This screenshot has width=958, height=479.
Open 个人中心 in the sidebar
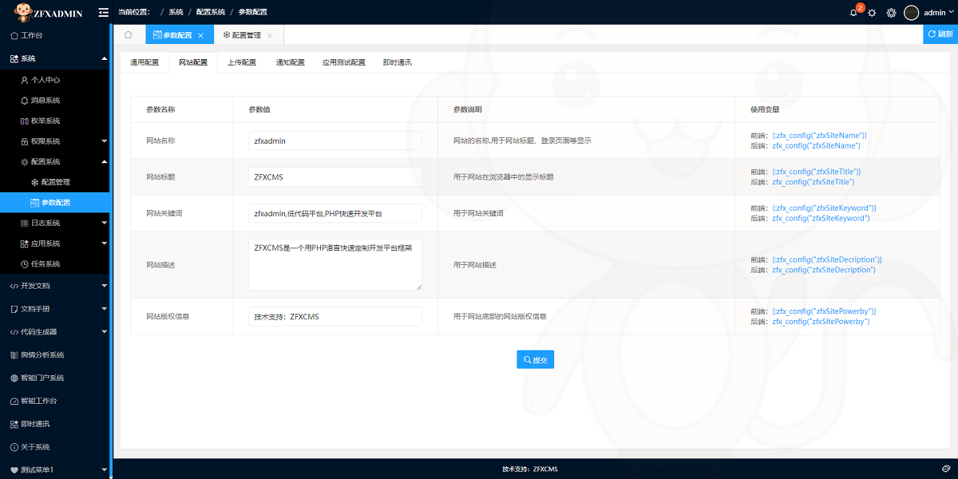click(55, 80)
